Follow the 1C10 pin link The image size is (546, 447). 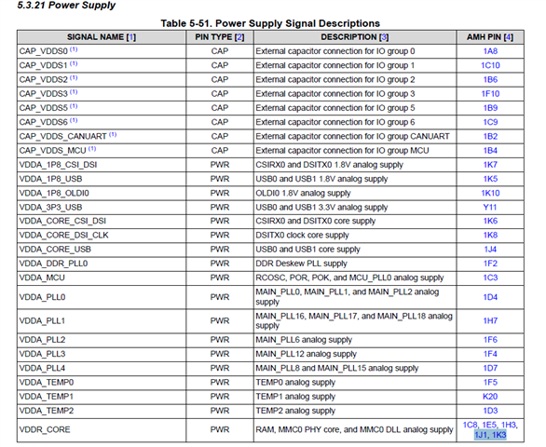pyautogui.click(x=490, y=65)
